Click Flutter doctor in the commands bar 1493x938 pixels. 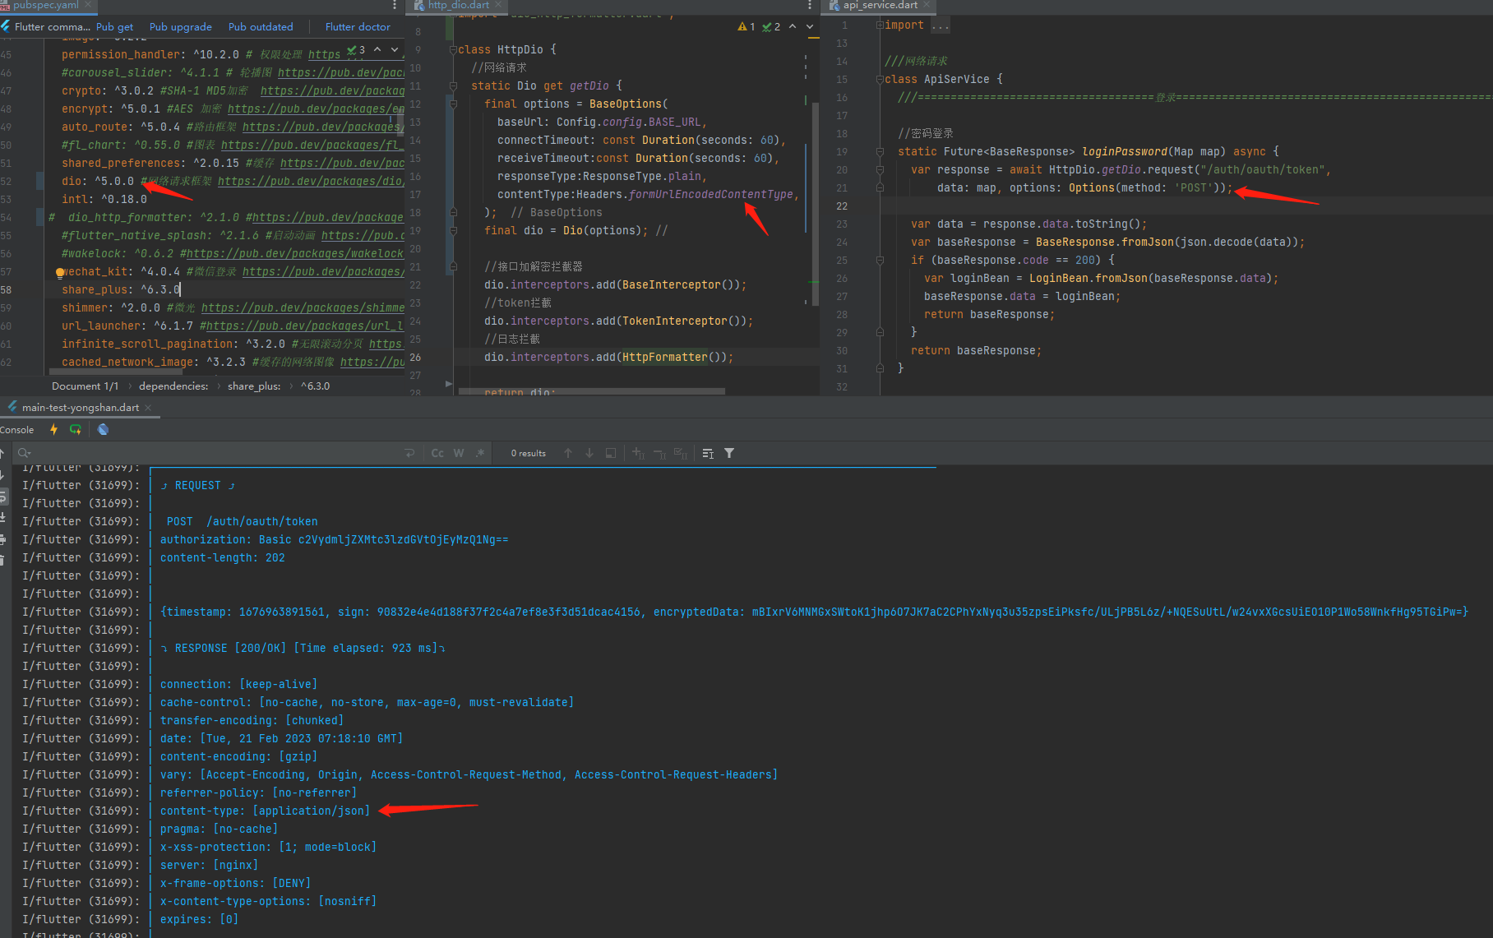pos(358,27)
